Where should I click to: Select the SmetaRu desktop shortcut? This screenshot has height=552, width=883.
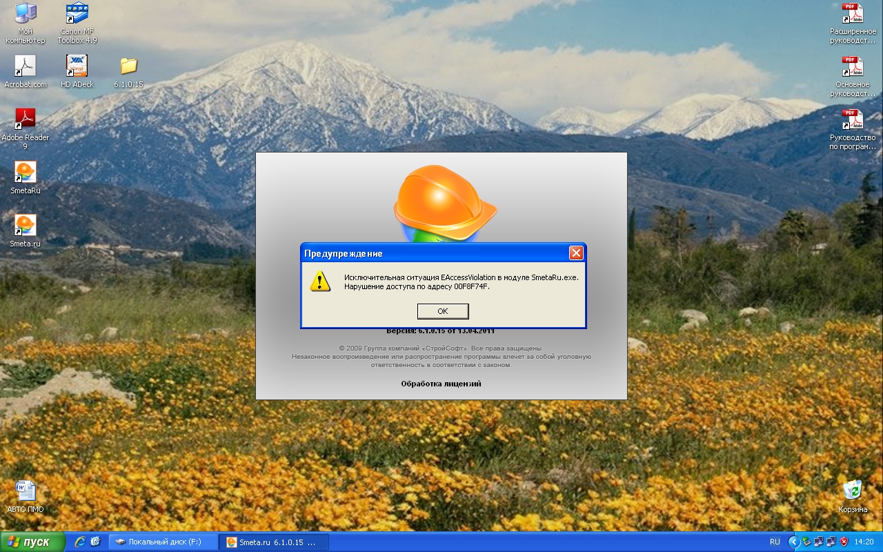[26, 177]
